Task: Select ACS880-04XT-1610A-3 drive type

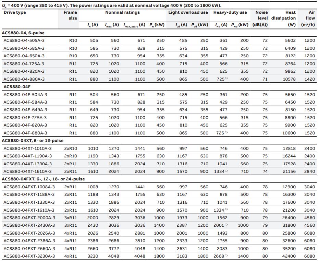Action: coord(27,171)
